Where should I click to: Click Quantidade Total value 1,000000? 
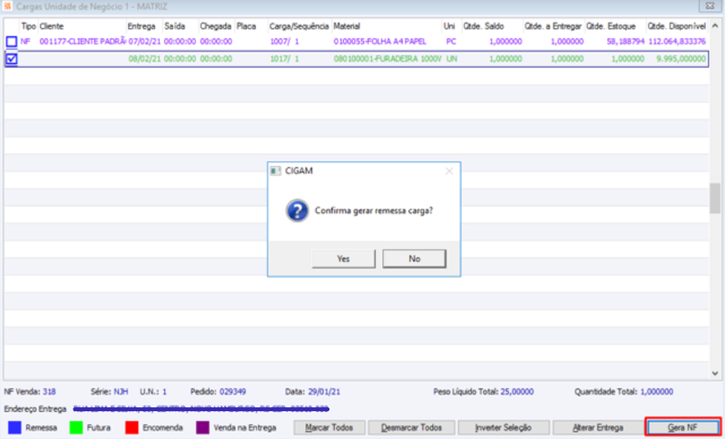pos(657,392)
